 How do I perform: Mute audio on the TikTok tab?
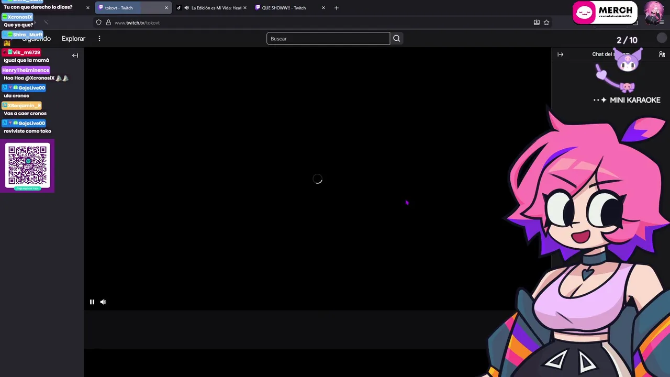(x=186, y=8)
